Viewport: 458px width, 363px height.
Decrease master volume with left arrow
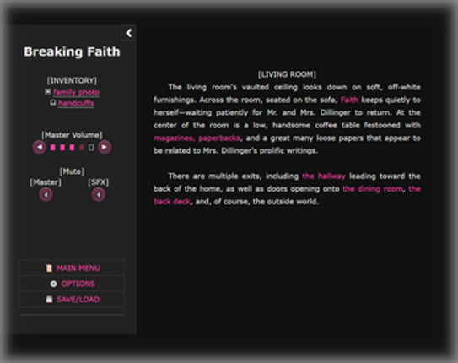click(x=39, y=147)
